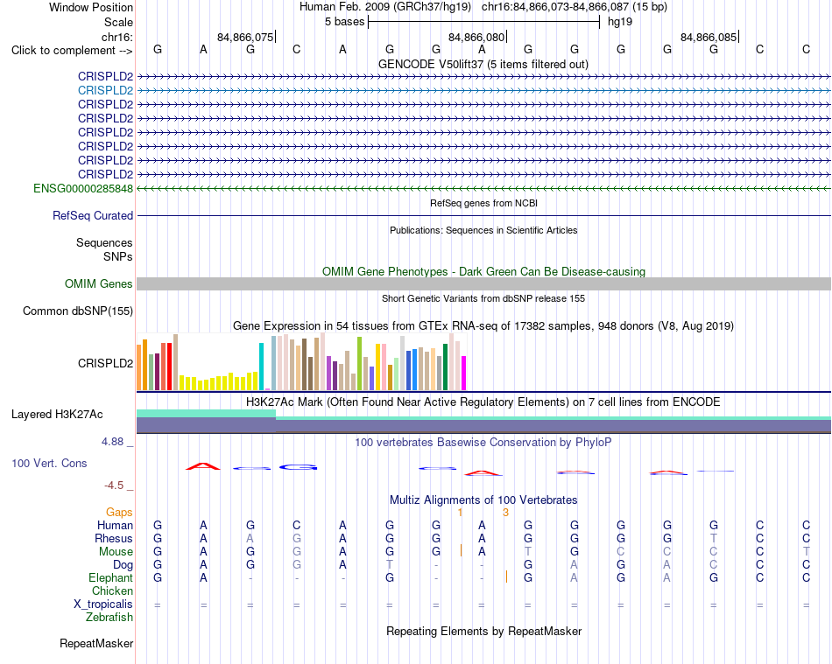Viewport: 832px width, 664px height.
Task: Click the Layered H3K27Ac label
Action: tap(57, 415)
